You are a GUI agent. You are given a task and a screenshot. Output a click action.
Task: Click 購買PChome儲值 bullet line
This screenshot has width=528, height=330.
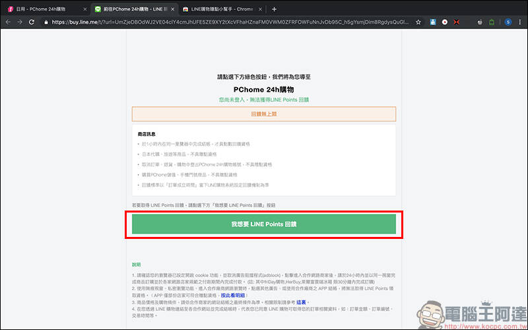(x=189, y=175)
